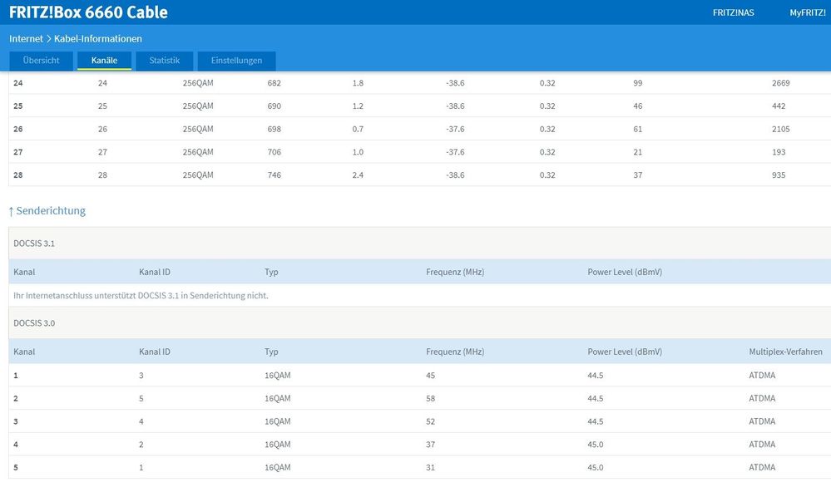831x482 pixels.
Task: Click value 935 in row 28
Action: (779, 175)
